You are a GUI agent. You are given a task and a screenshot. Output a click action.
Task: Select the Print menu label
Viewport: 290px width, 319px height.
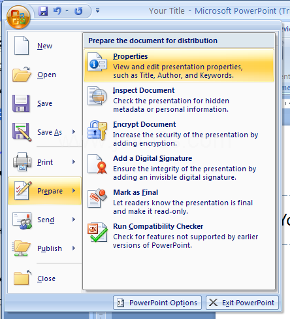click(x=45, y=162)
